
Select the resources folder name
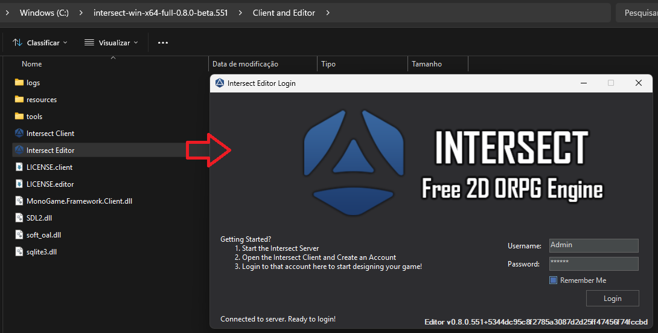coord(42,100)
